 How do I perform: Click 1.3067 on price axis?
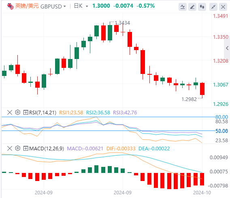tap(221, 85)
